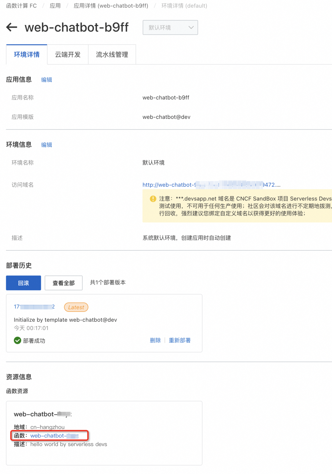Screen dimensions: 332x474
Task: Click 编辑 next to 环境信息
Action: [46, 145]
